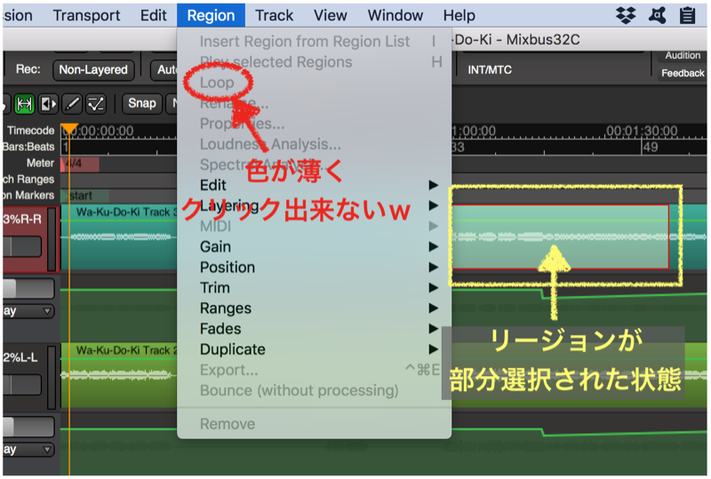
Task: Click the slider below 3%R-R panner
Action: (x=21, y=247)
